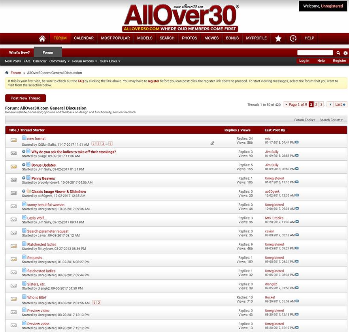Image resolution: width=349 pixels, height=332 pixels.
Task: Go to page 2 of the thread list
Action: click(x=316, y=105)
